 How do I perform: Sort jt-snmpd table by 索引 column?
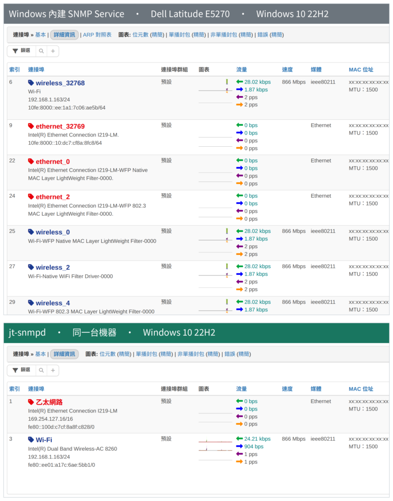pos(15,389)
